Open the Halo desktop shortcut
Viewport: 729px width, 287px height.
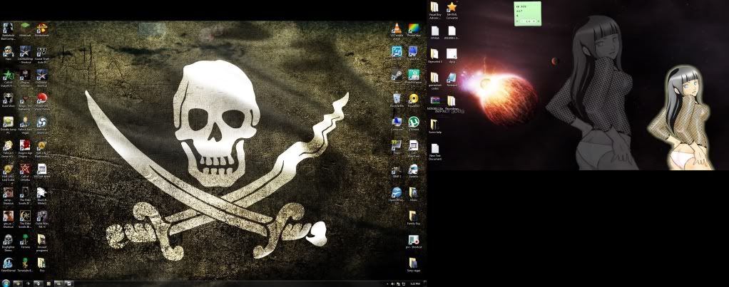8,52
